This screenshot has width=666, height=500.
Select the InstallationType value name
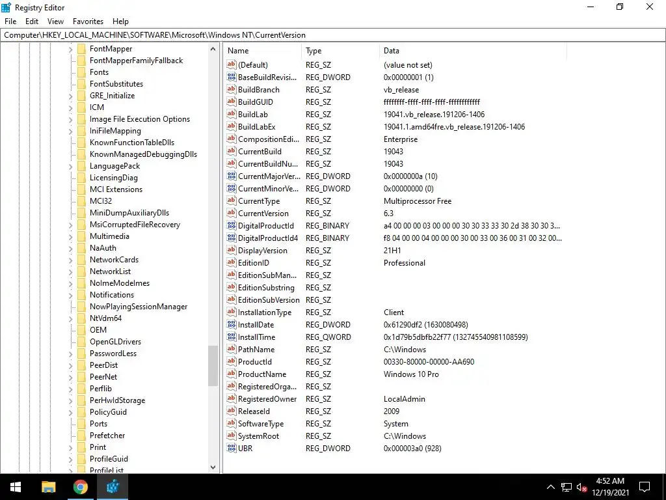pos(265,312)
